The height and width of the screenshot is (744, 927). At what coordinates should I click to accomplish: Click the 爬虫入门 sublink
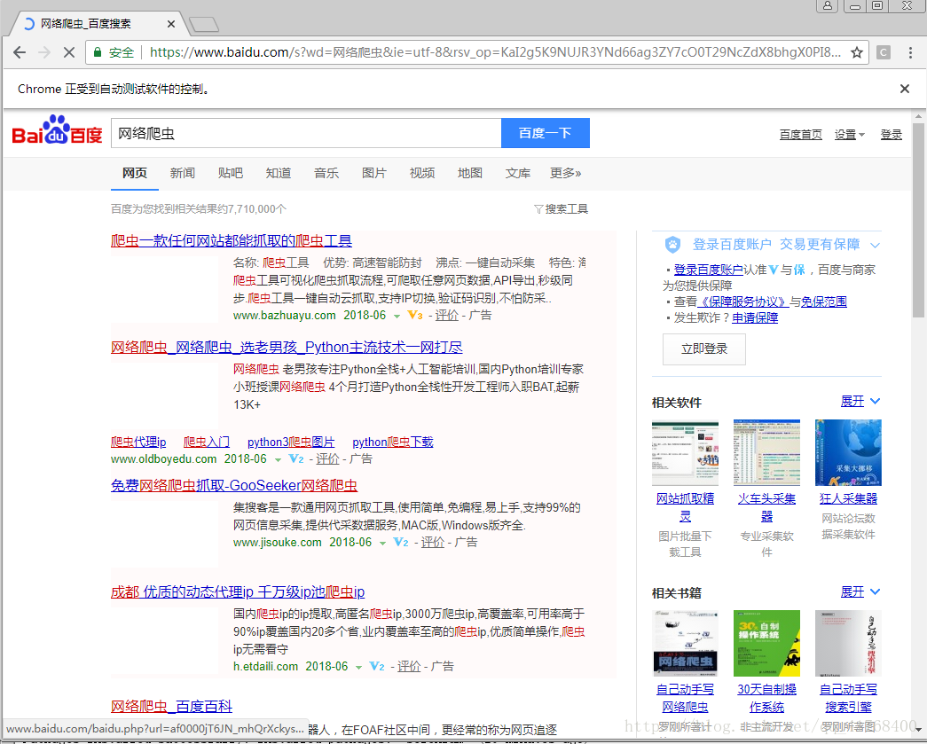(207, 442)
